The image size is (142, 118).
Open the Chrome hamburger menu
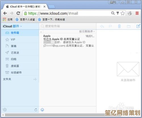point(137,13)
